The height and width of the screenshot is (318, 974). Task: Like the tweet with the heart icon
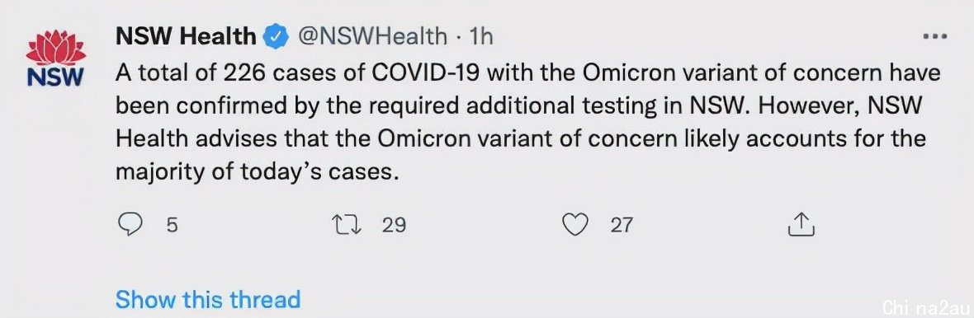(574, 224)
